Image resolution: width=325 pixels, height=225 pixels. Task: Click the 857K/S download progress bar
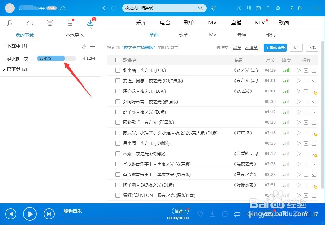(x=56, y=58)
